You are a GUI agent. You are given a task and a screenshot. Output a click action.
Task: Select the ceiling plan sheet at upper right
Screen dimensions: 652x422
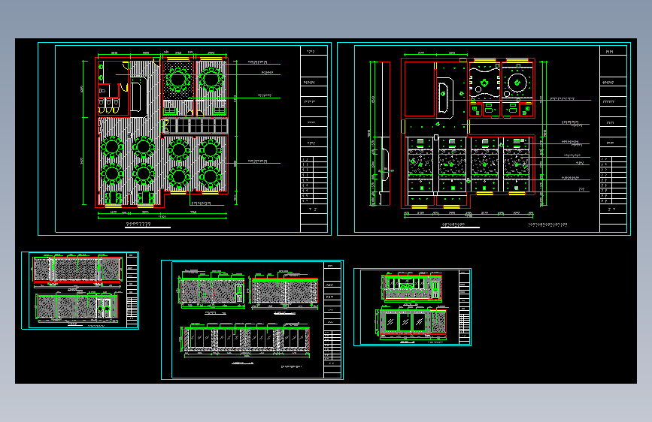484,139
